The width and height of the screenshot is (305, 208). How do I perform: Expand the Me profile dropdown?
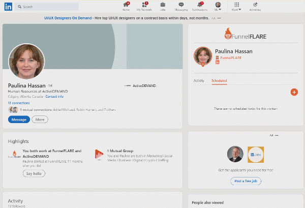[x=218, y=7]
